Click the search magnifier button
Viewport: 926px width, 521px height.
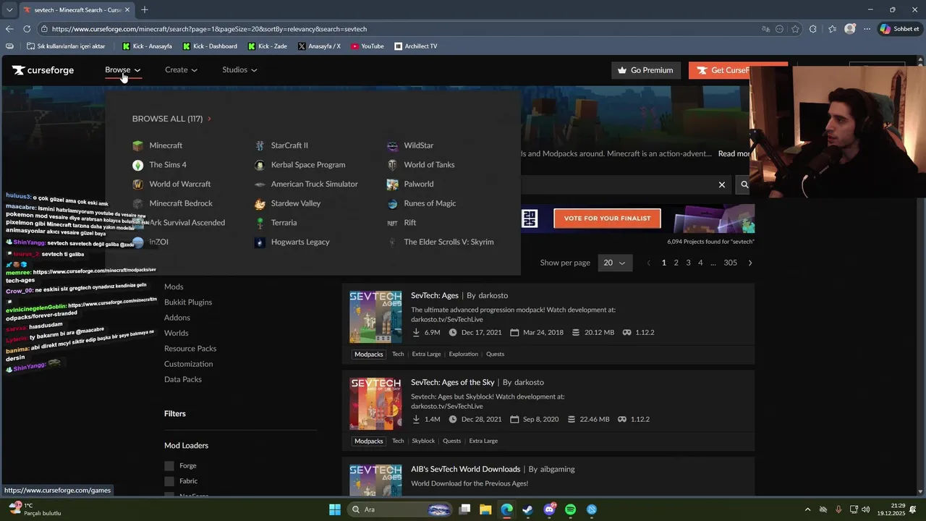[x=744, y=185]
